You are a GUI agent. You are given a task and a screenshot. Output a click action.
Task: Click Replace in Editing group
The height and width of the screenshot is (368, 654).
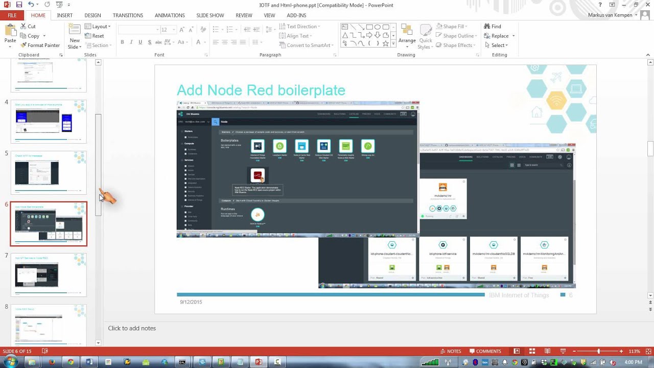coord(499,36)
